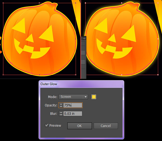Confirm Outer Glow with OK
Image resolution: width=162 pixels, height=141 pixels.
tap(79, 126)
